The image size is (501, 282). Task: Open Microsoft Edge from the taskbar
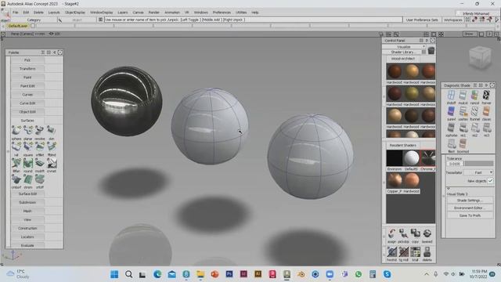pyautogui.click(x=157, y=274)
